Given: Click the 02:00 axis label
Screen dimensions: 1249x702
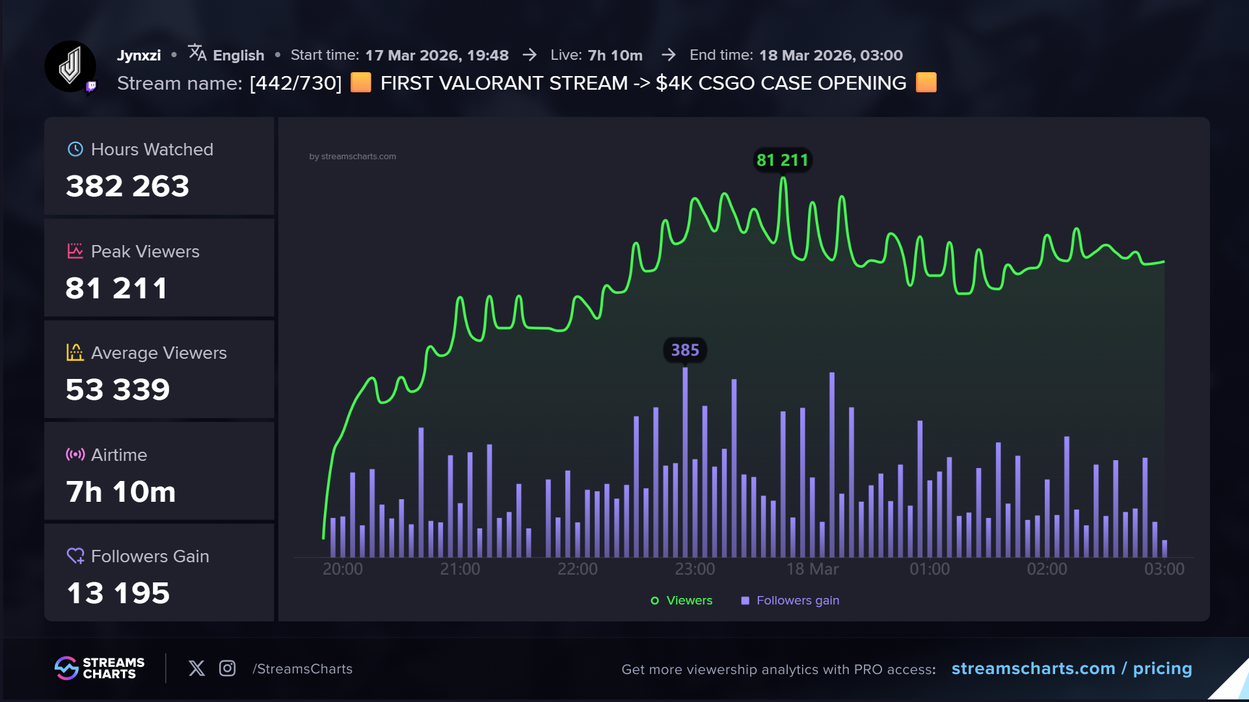Looking at the screenshot, I should (x=1047, y=569).
